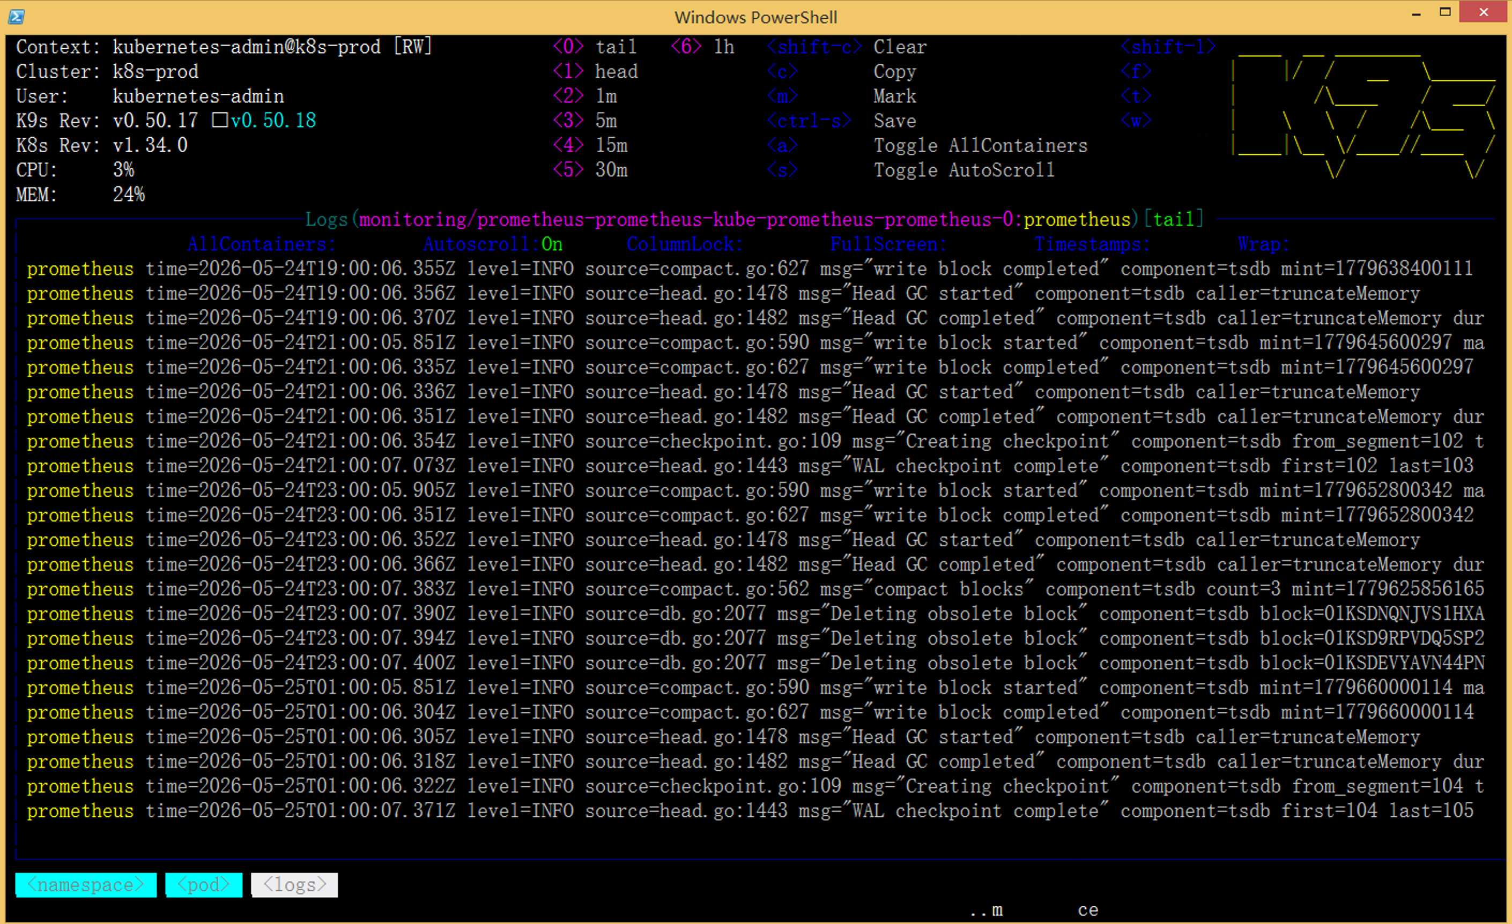Click the AllContainers indicator
The height and width of the screenshot is (924, 1512).
262,244
